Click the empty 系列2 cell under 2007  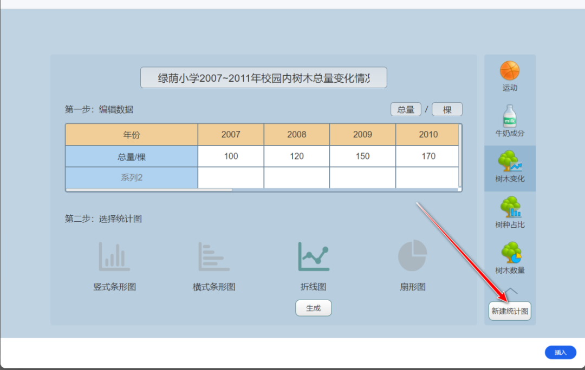[230, 178]
